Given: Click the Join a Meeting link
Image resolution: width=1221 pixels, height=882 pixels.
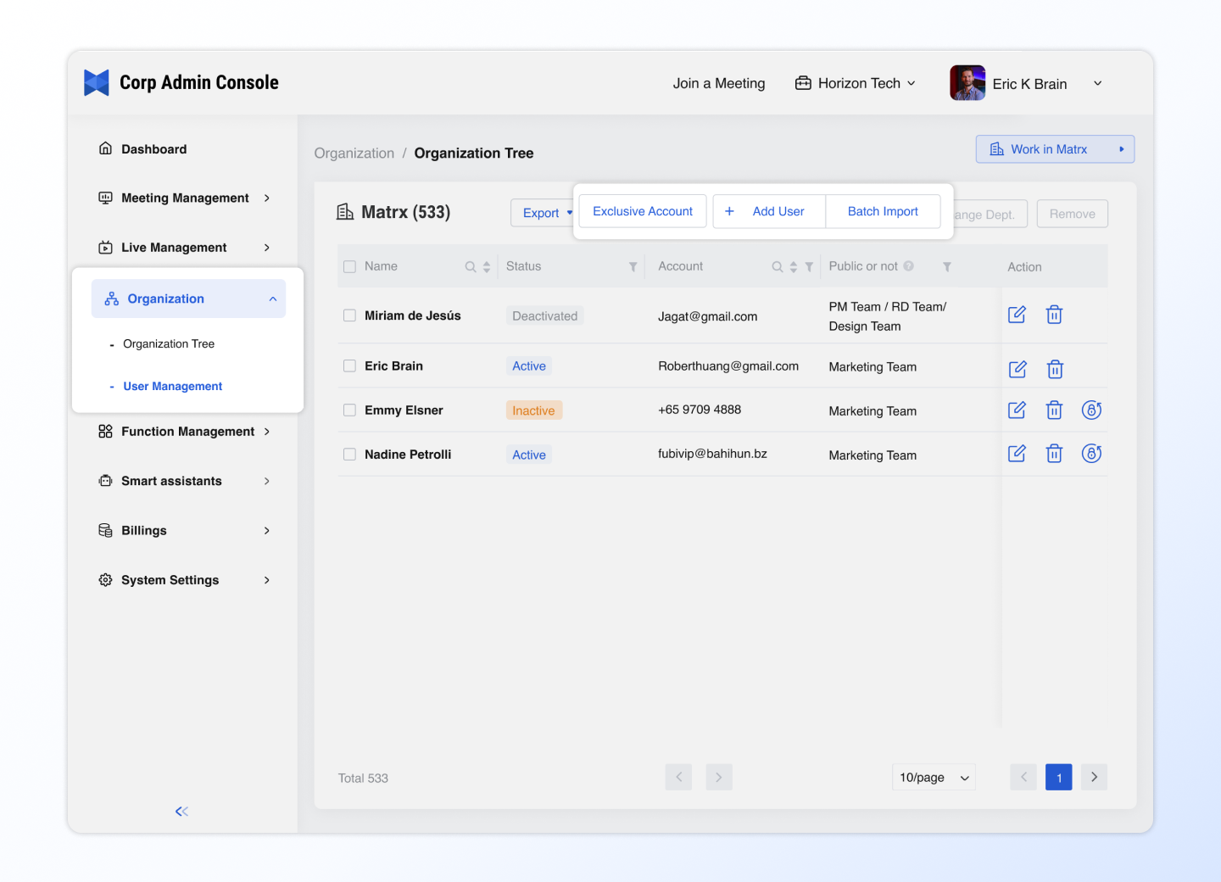Looking at the screenshot, I should (x=718, y=83).
